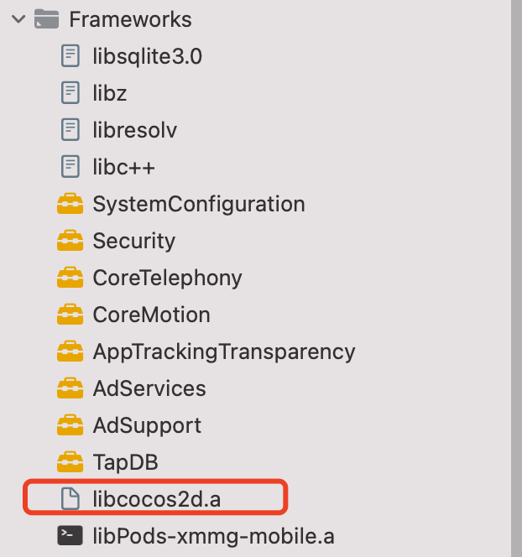Select the libsqlite3.0 library name
Image resolution: width=522 pixels, height=557 pixels.
point(148,56)
